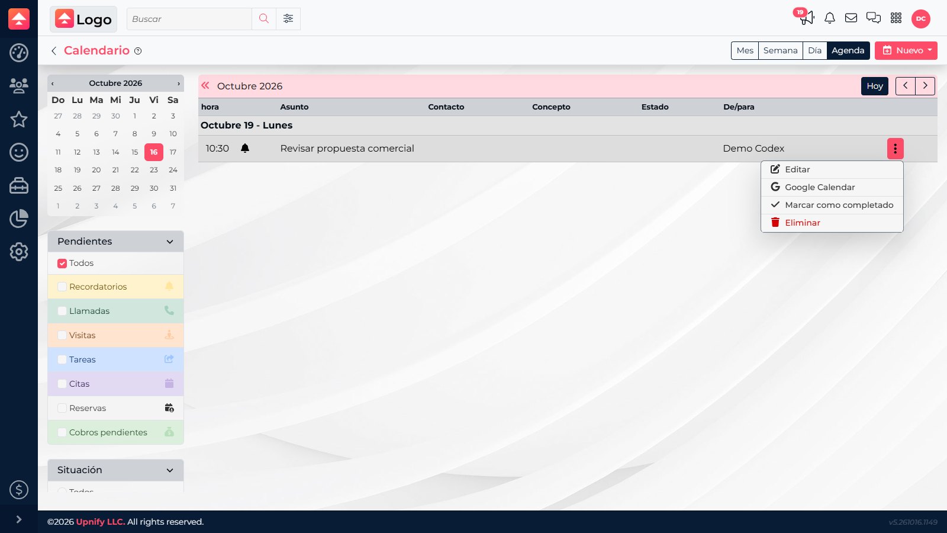Click the Logo brand image
Viewport: 947px width, 533px height.
click(x=83, y=19)
